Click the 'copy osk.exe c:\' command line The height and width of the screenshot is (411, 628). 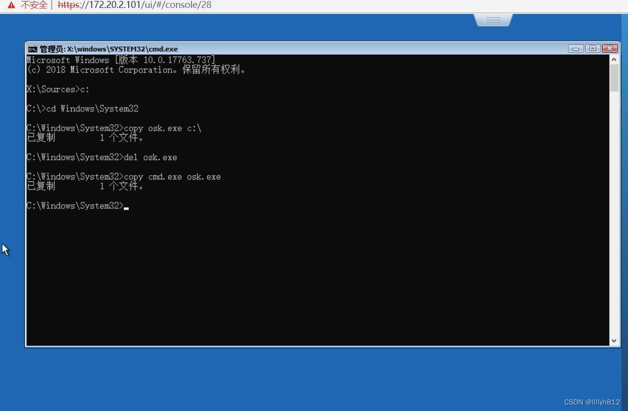114,128
